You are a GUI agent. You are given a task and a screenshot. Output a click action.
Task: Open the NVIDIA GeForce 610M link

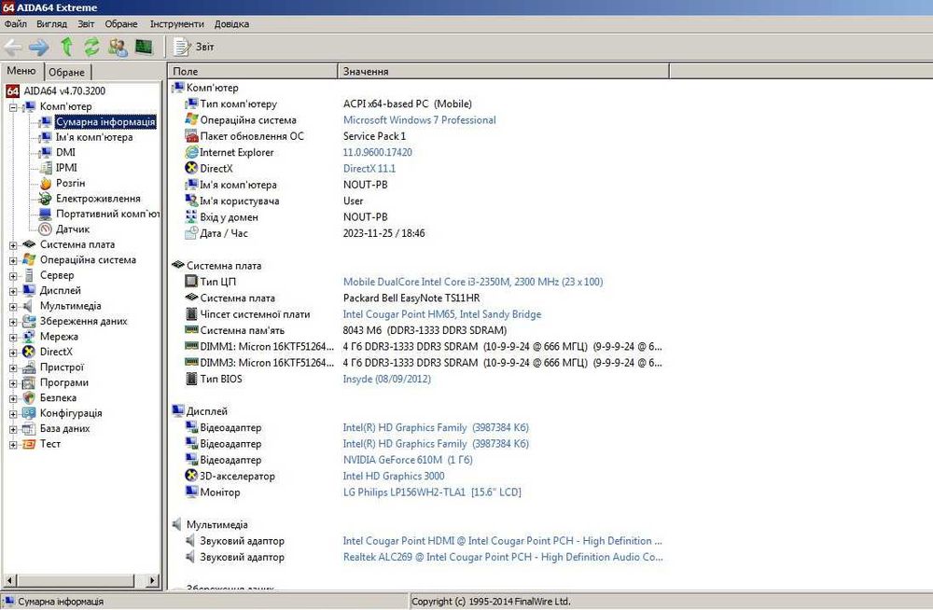[x=408, y=460]
